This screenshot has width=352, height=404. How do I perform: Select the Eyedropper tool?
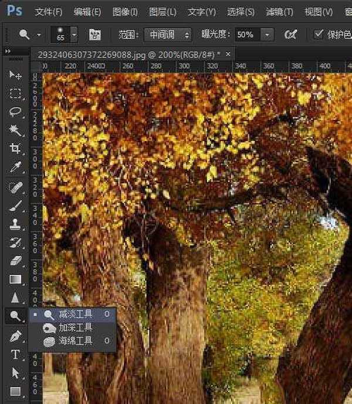(15, 167)
